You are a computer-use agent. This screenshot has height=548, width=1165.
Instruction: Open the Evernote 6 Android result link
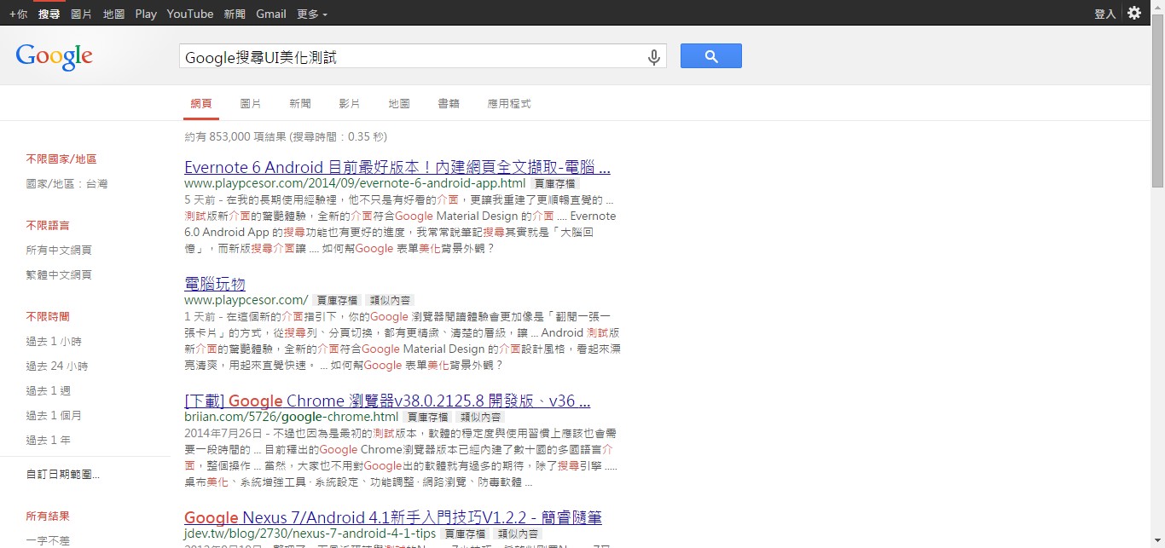(x=397, y=167)
